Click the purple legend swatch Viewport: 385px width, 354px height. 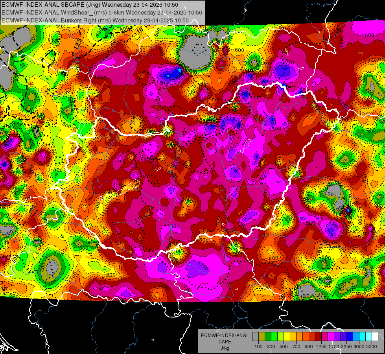(337, 336)
